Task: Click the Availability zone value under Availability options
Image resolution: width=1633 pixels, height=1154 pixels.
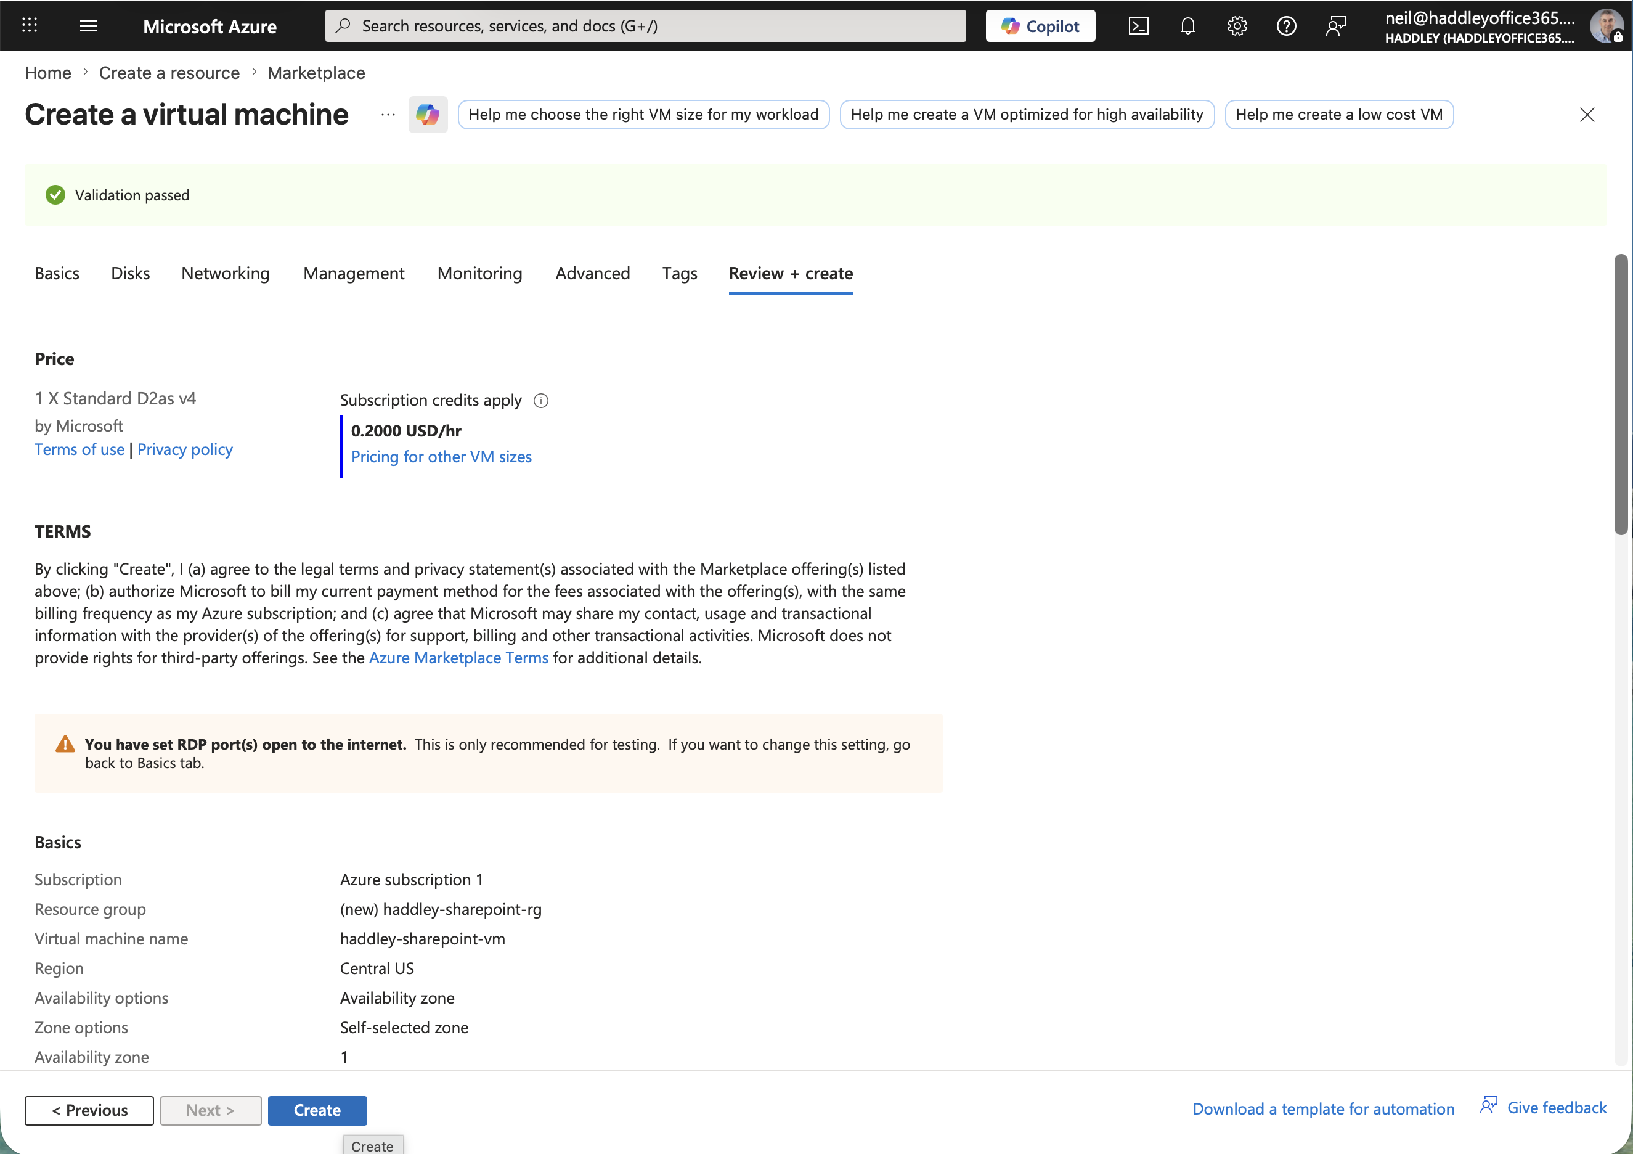Action: [397, 998]
